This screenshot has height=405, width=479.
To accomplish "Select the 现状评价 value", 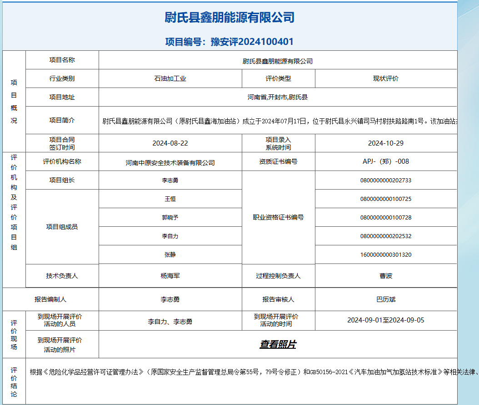I will pyautogui.click(x=386, y=78).
